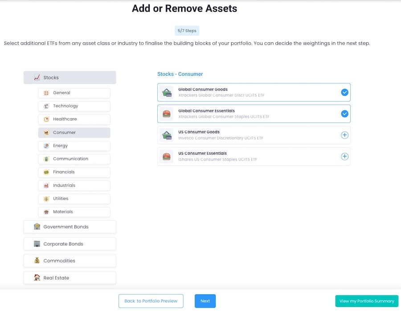Add US Consumer Essentials with plus
Viewport: 401px width, 311px height.
point(344,156)
